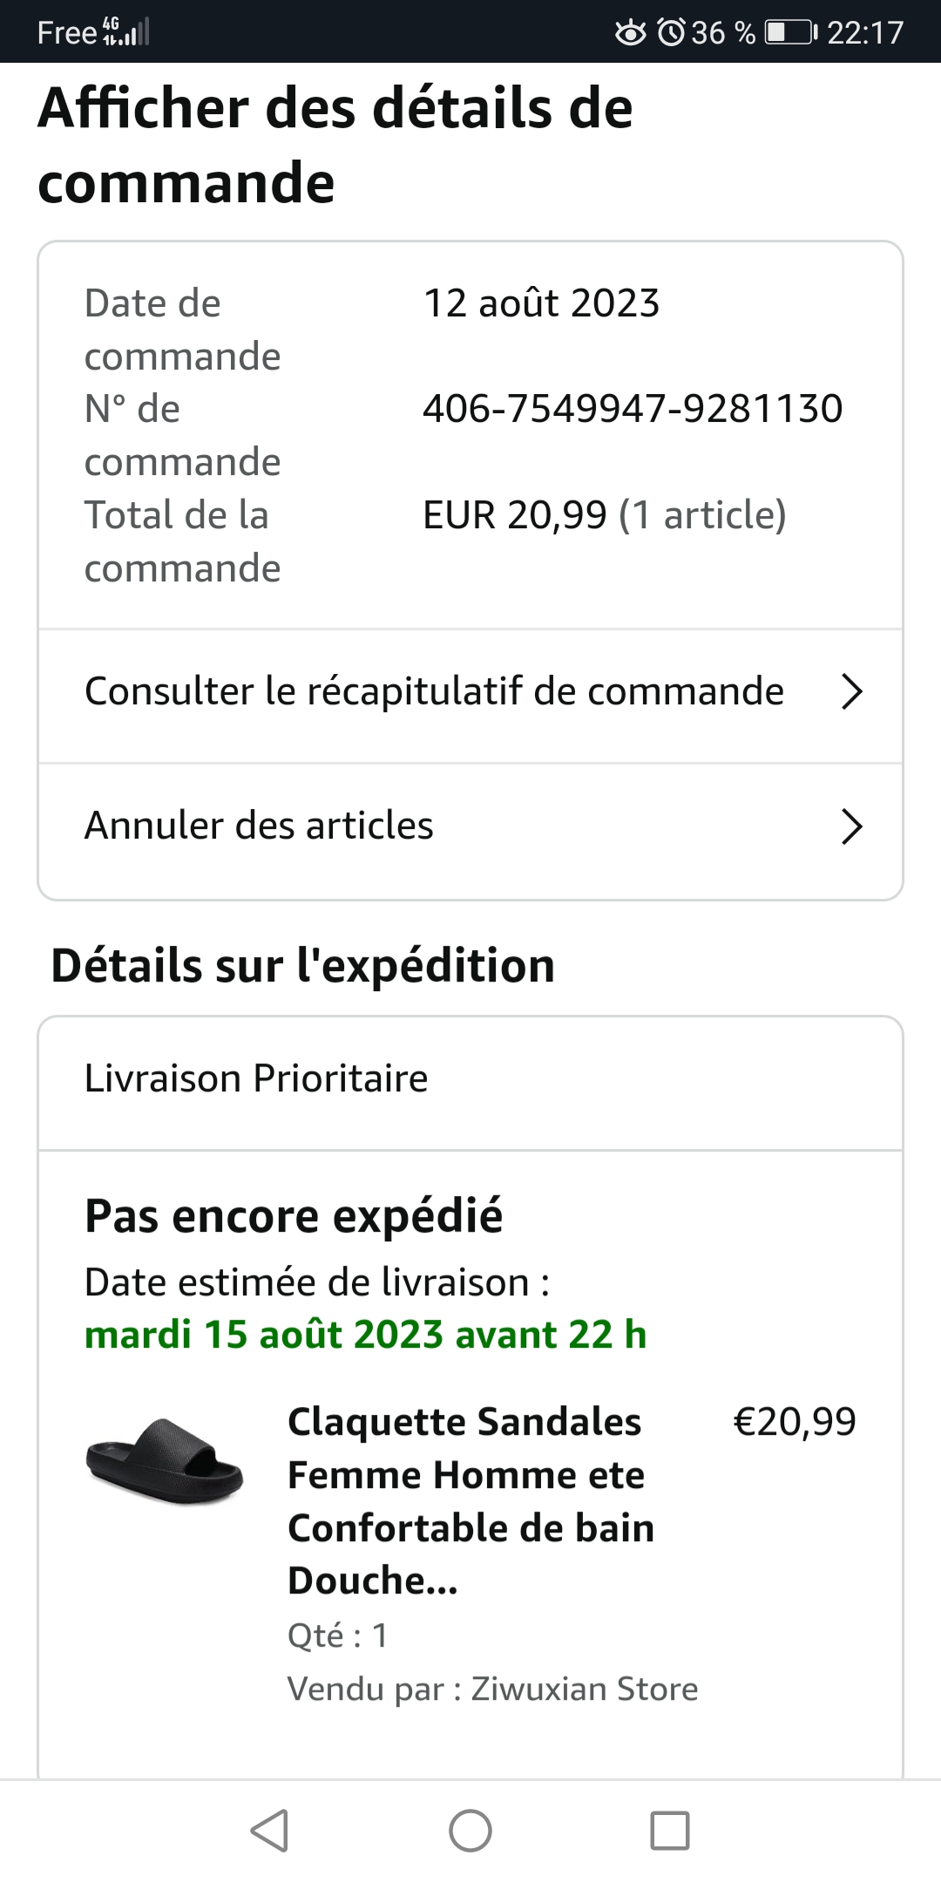The height and width of the screenshot is (1883, 941).
Task: Tap estimated delivery date mardi 15 août
Action: 365,1335
